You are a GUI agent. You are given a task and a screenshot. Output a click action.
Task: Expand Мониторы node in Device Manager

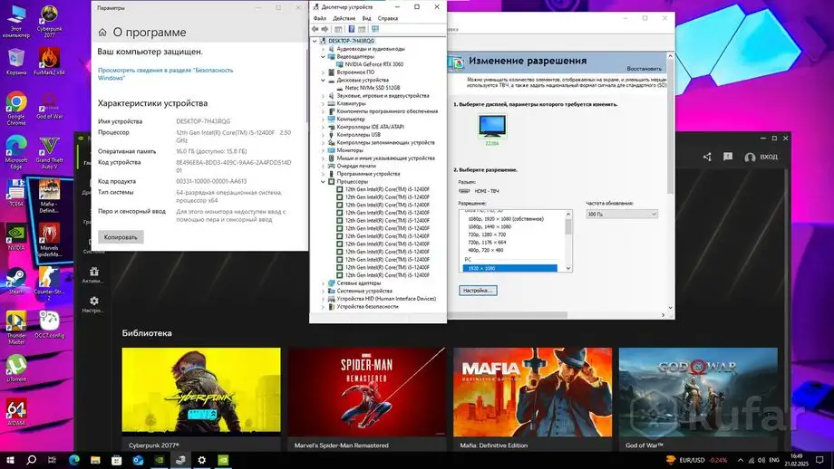[323, 150]
